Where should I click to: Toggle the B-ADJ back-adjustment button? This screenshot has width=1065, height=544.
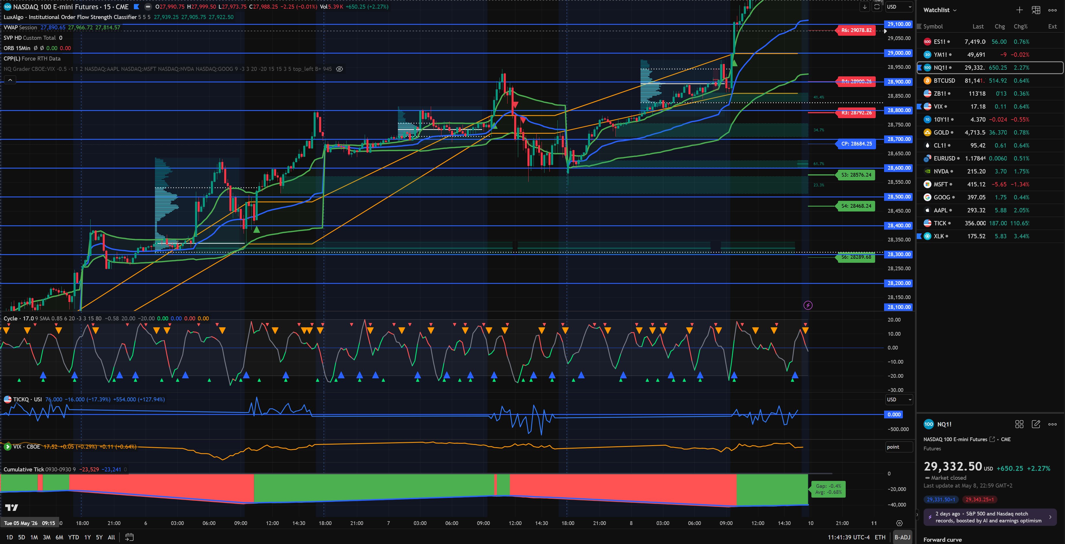click(x=902, y=537)
